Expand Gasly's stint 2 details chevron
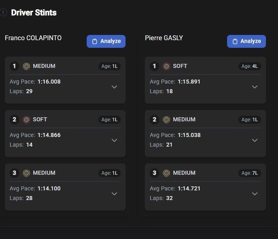 point(254,140)
